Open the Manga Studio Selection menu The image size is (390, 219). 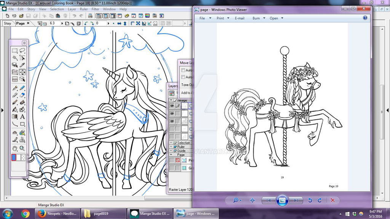(x=57, y=9)
